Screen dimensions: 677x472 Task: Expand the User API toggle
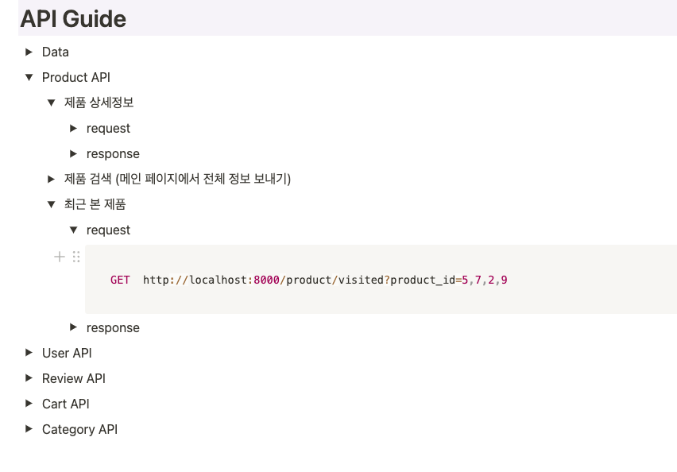(29, 353)
